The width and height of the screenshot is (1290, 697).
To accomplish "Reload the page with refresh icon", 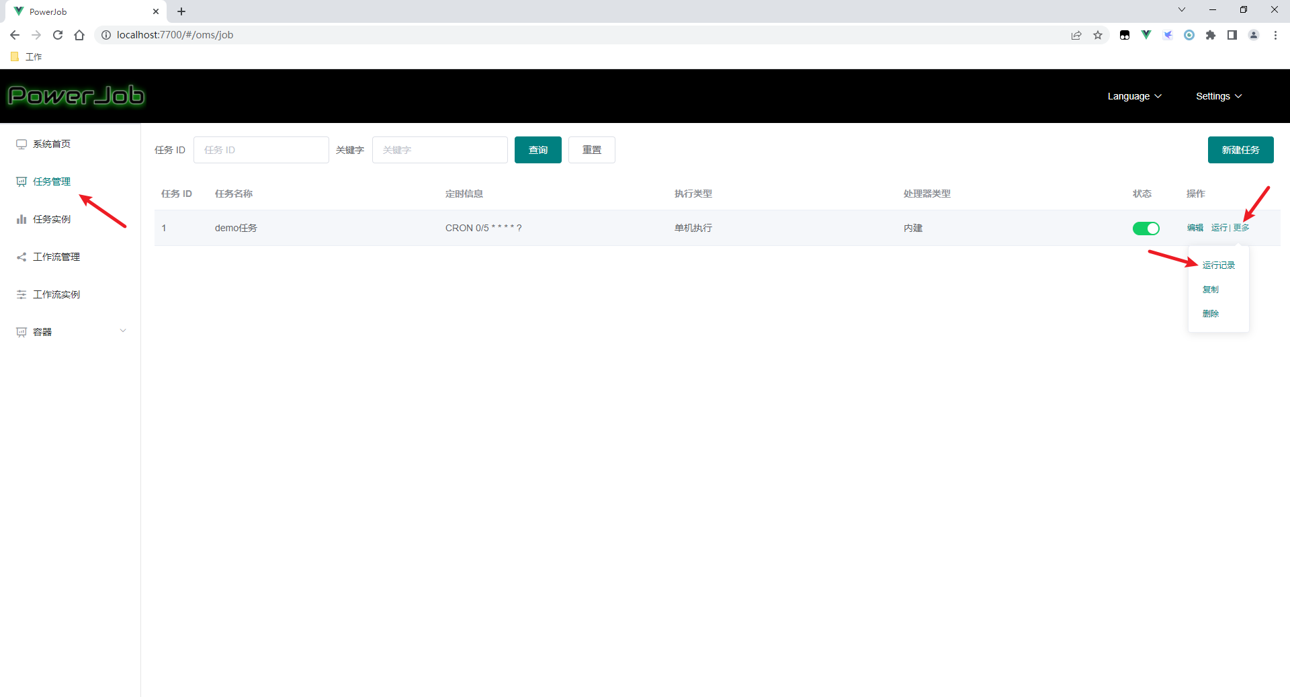I will [x=58, y=35].
